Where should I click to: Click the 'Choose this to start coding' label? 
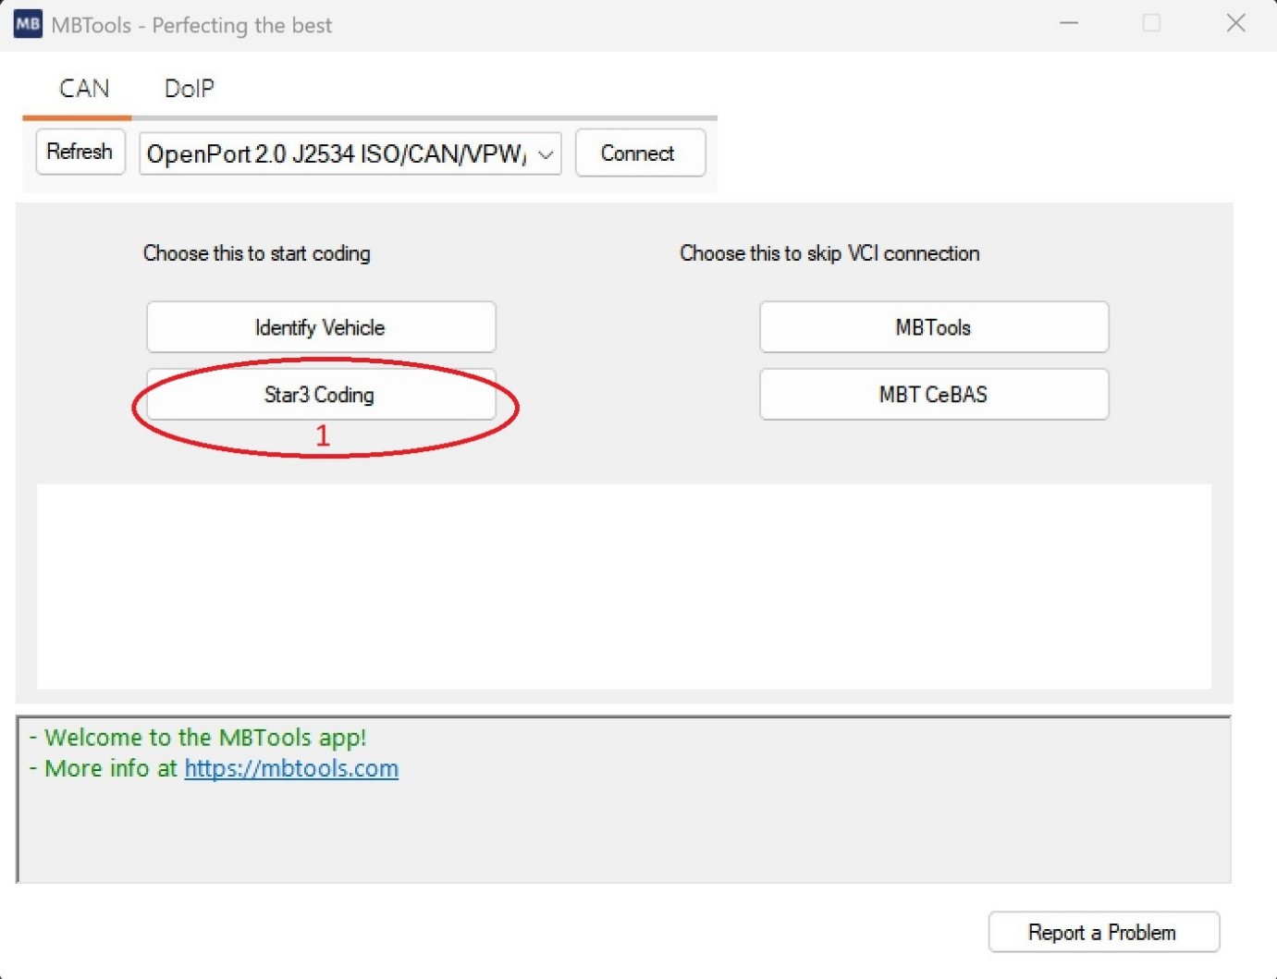(x=257, y=253)
